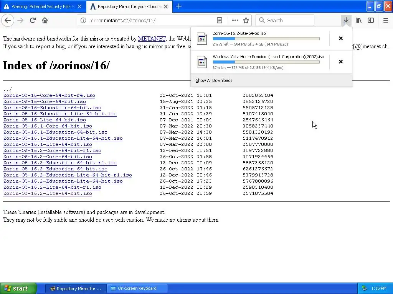Go up to parent directory link
This screenshot has width=393, height=294.
(8, 89)
